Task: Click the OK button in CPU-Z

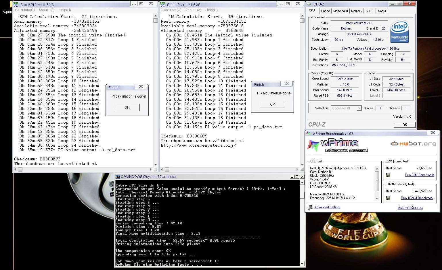Action: click(x=405, y=125)
